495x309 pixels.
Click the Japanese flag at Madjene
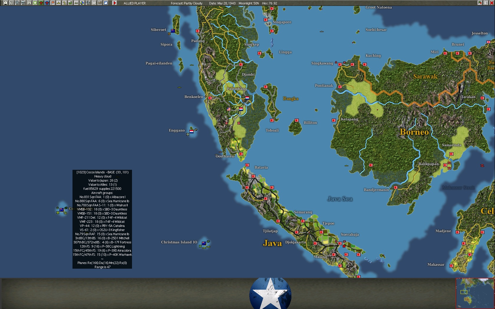[x=458, y=232]
